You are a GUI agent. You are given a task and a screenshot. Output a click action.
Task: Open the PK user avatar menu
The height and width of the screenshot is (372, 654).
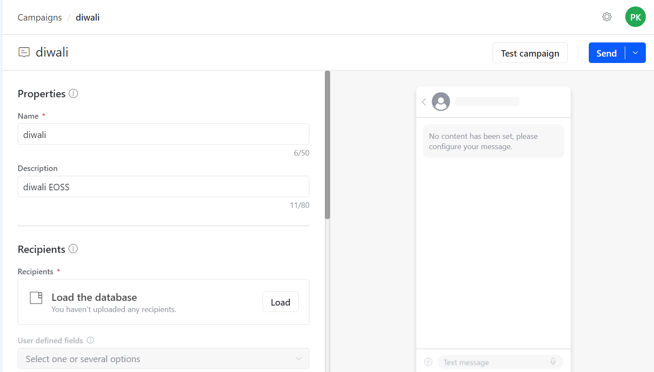coord(635,17)
